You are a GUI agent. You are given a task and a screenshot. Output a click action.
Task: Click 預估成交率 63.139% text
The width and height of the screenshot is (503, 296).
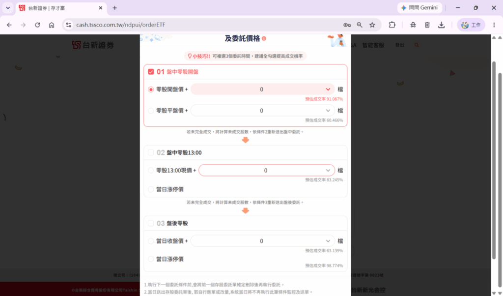pyautogui.click(x=324, y=251)
